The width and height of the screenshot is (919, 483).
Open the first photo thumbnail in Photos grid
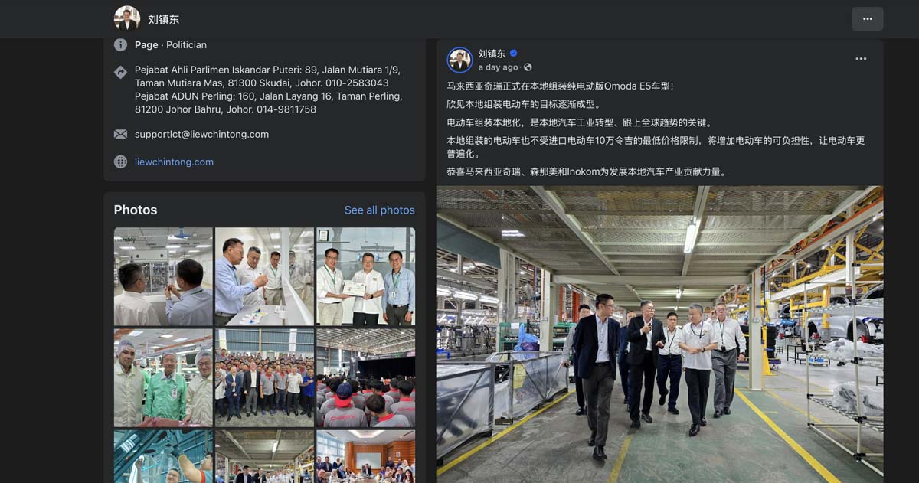pos(163,276)
